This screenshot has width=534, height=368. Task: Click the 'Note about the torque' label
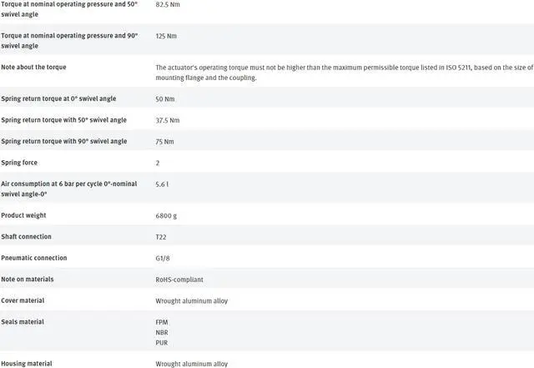34,67
